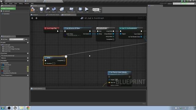Screen dimensions: 196x110
Task: Collapse the EventGraph tree node
Action: [1, 45]
